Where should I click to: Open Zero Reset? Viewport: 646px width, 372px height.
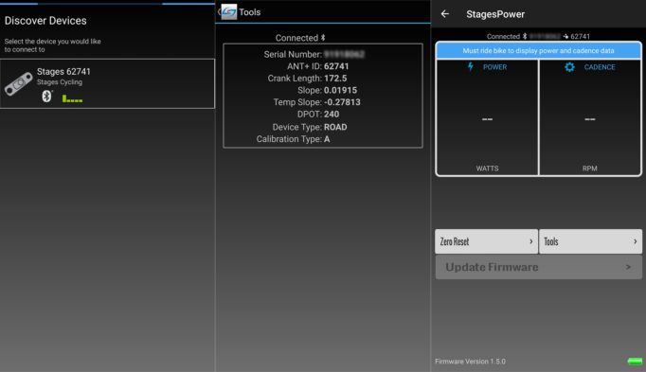coord(486,241)
